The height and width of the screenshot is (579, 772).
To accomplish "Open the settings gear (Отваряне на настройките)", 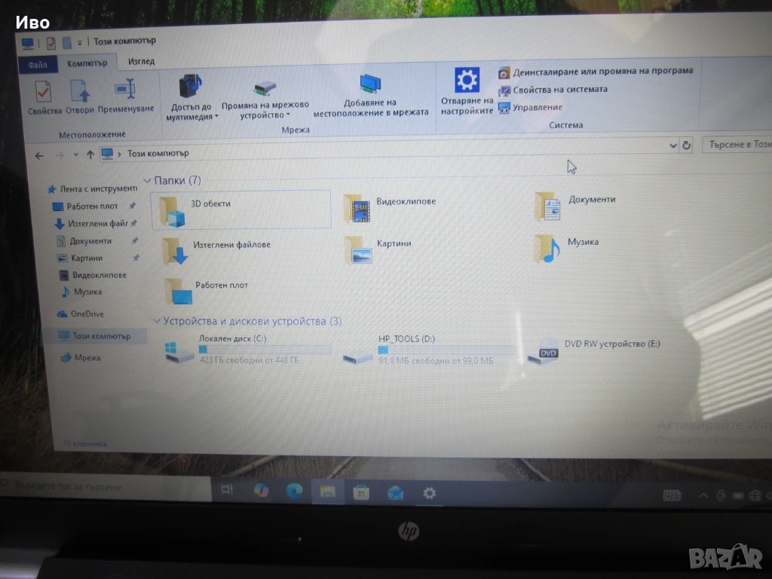I will [467, 81].
